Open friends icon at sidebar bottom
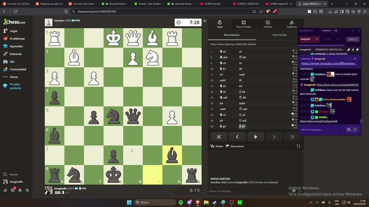The height and width of the screenshot is (207, 369). click(x=5, y=190)
